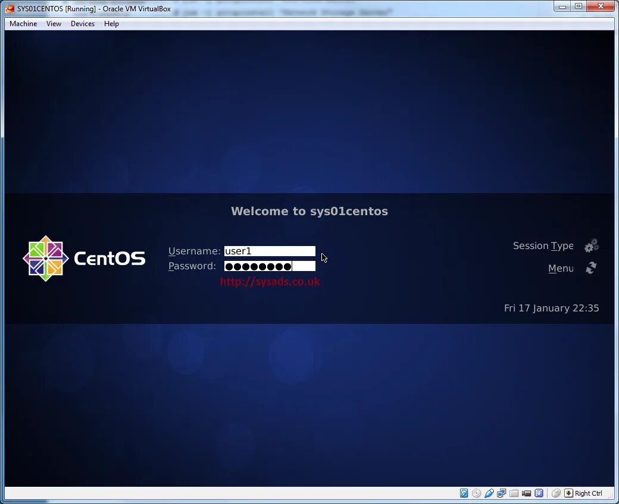Open the Help menu
This screenshot has width=619, height=504.
[x=111, y=24]
